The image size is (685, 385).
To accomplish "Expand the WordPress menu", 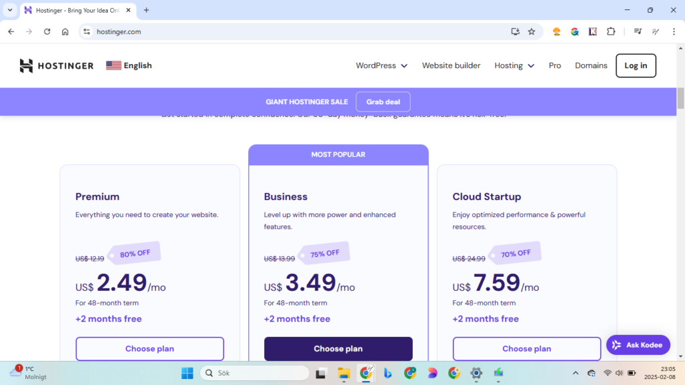I will pos(381,66).
